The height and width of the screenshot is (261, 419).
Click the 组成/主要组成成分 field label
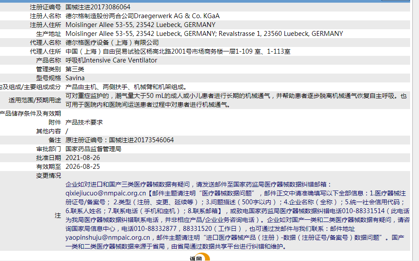[x=31, y=87]
